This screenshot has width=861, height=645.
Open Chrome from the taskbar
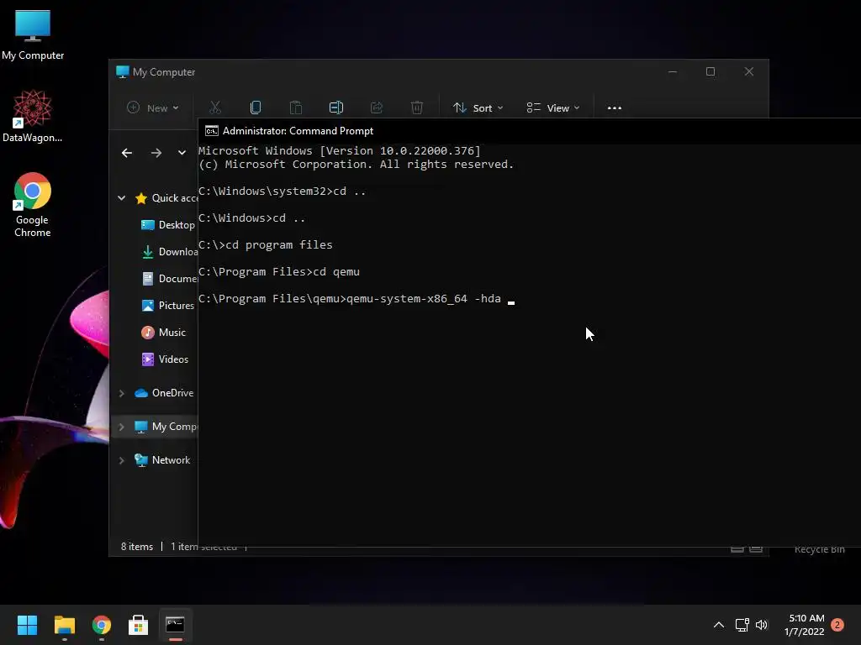coord(102,625)
